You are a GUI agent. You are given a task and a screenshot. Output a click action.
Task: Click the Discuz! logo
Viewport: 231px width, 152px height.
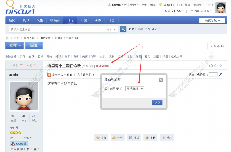pyautogui.click(x=20, y=8)
